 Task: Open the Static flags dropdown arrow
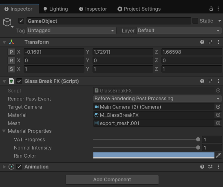(x=219, y=21)
